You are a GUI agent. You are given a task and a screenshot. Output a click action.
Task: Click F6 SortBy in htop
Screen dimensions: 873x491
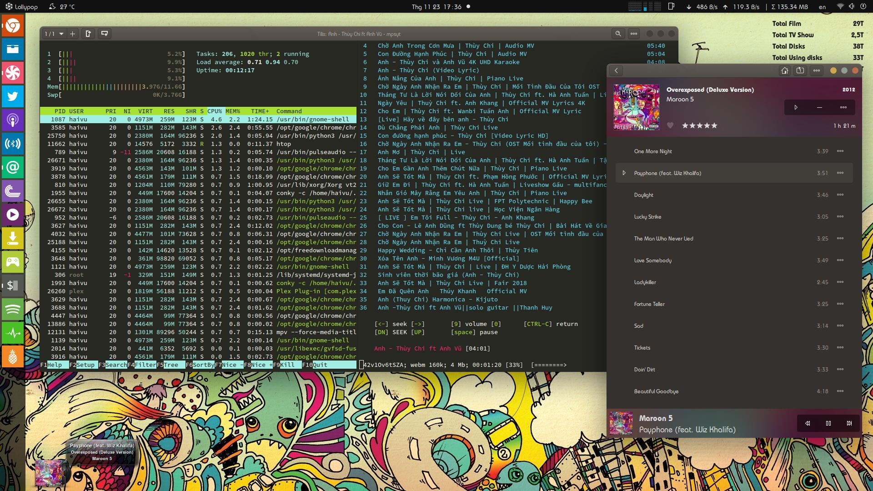coord(200,365)
